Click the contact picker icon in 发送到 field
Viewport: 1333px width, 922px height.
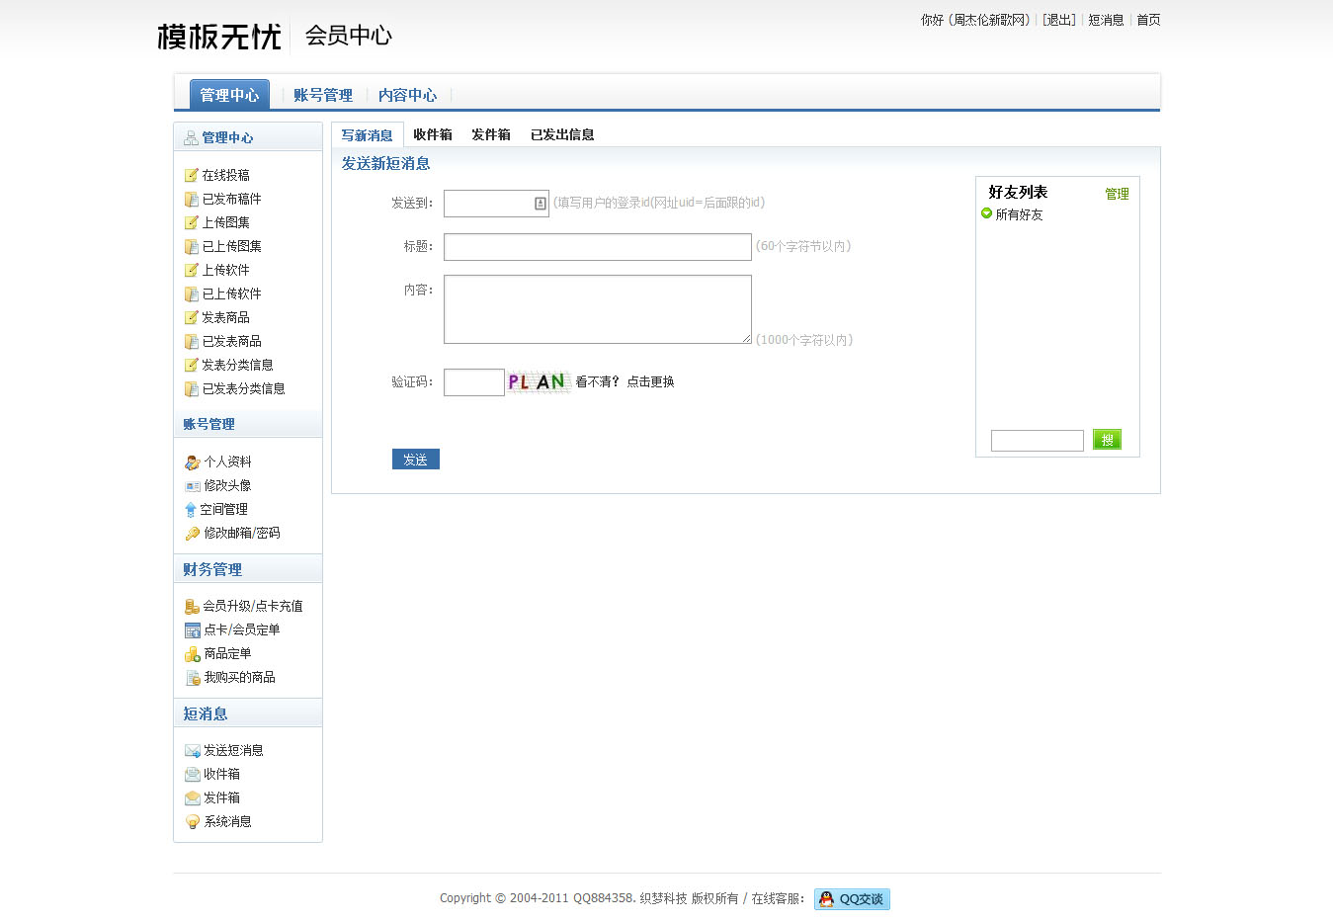click(541, 204)
